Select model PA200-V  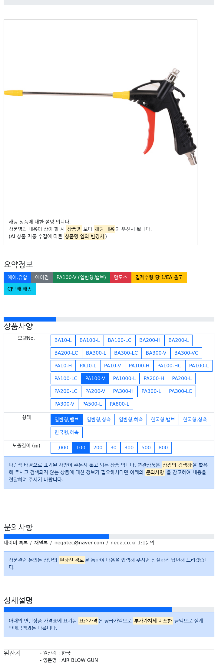[95, 391]
